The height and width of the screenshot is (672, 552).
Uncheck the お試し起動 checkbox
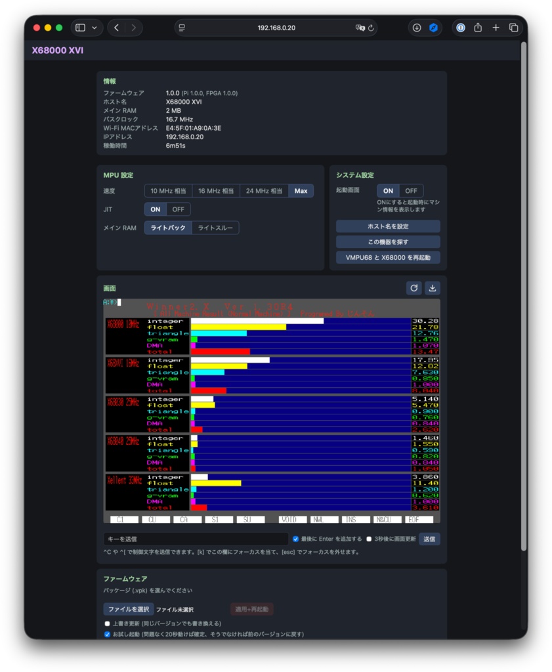(x=107, y=635)
